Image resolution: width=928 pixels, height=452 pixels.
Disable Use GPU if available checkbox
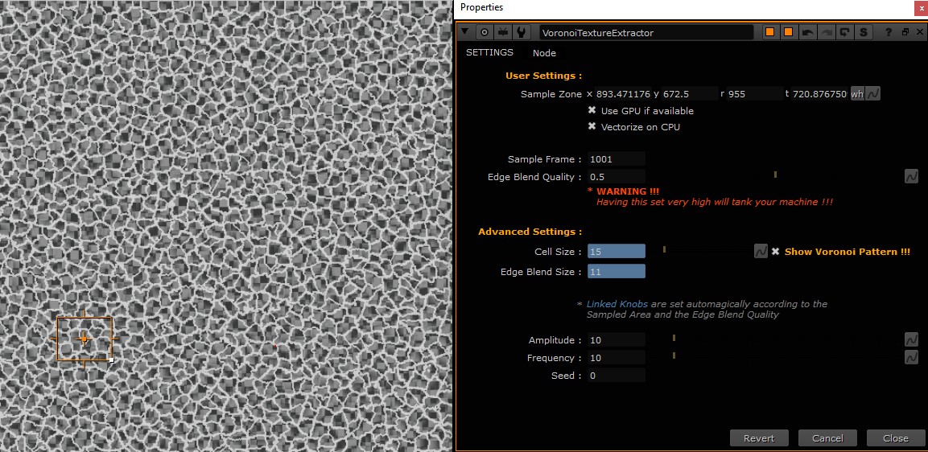(x=592, y=111)
